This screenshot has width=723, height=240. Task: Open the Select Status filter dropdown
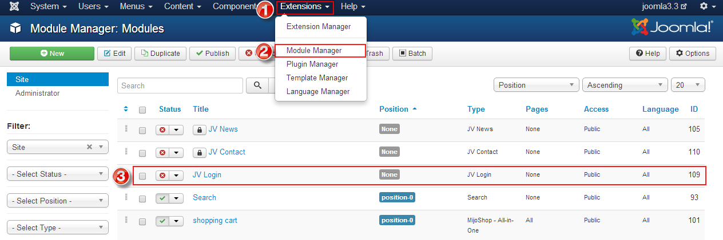tap(57, 174)
